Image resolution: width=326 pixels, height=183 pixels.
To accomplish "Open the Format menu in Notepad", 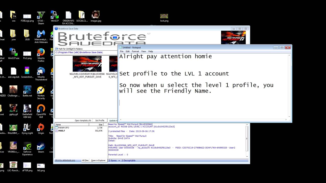I will click(x=135, y=51).
